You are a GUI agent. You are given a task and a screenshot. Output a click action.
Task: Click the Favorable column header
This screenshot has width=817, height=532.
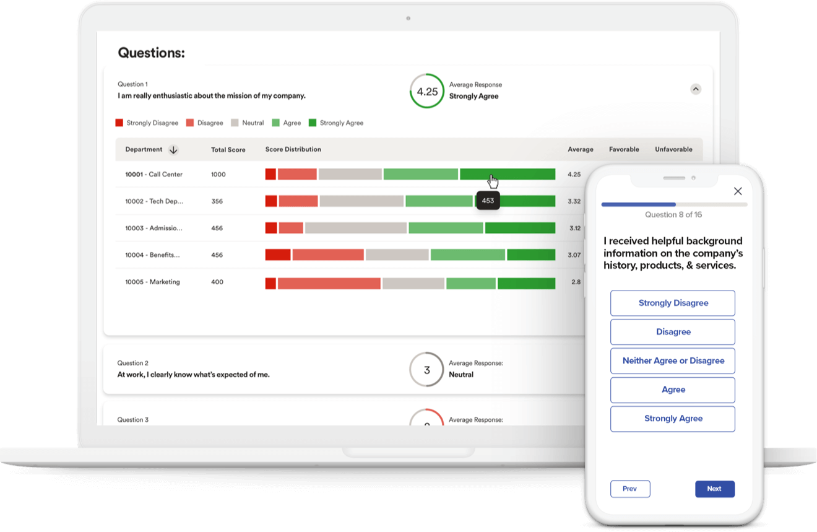pos(624,149)
